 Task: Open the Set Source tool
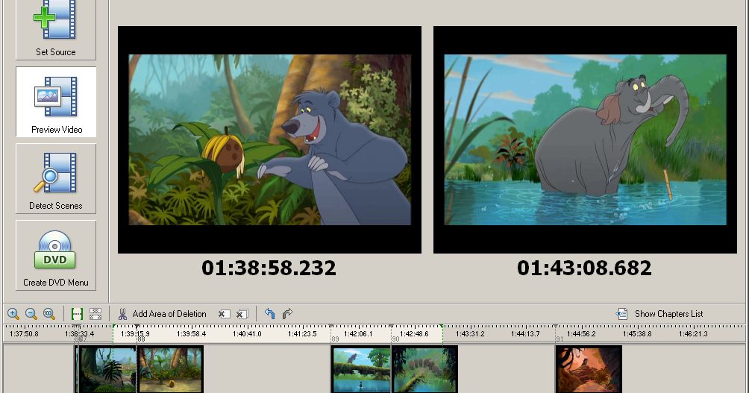pos(56,30)
